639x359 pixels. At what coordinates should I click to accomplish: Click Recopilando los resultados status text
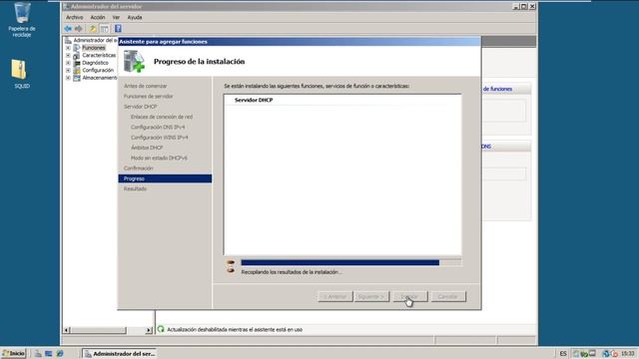(x=292, y=272)
